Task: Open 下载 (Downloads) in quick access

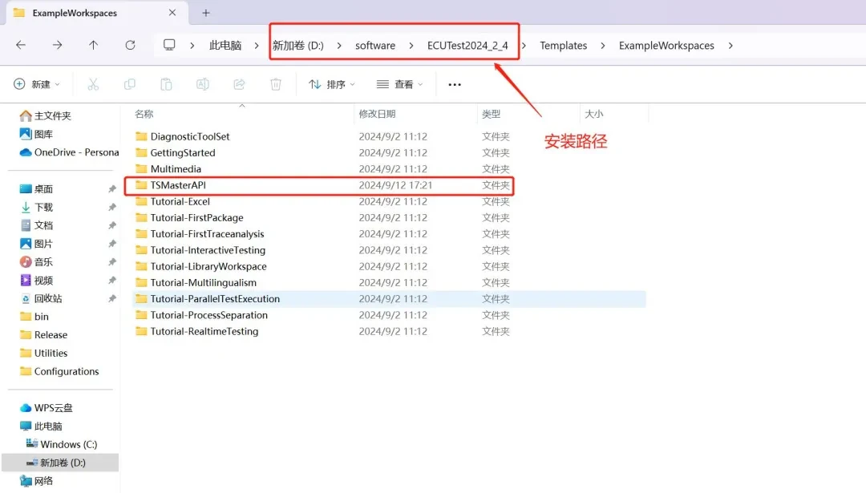Action: 43,207
